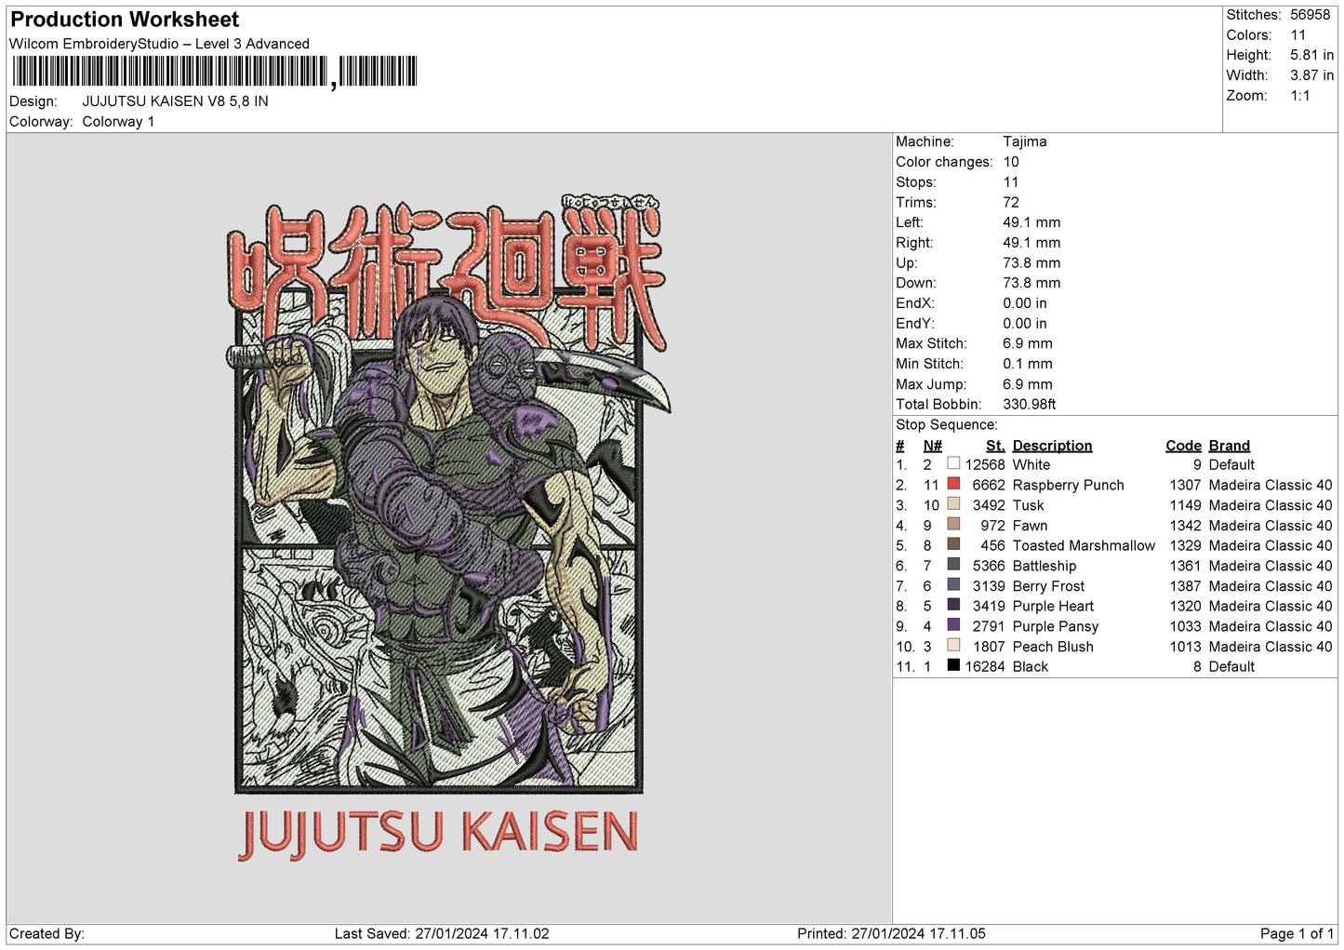
Task: Click the Purple Heart color swatch
Action: 953,605
